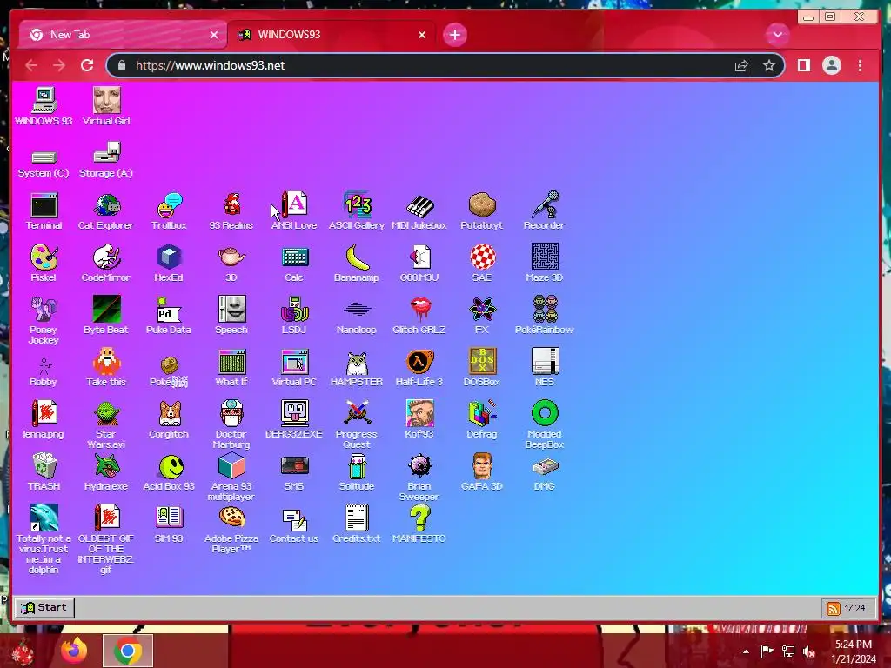Launch Brian Sweeper mine icon
This screenshot has width=891, height=668.
click(419, 478)
